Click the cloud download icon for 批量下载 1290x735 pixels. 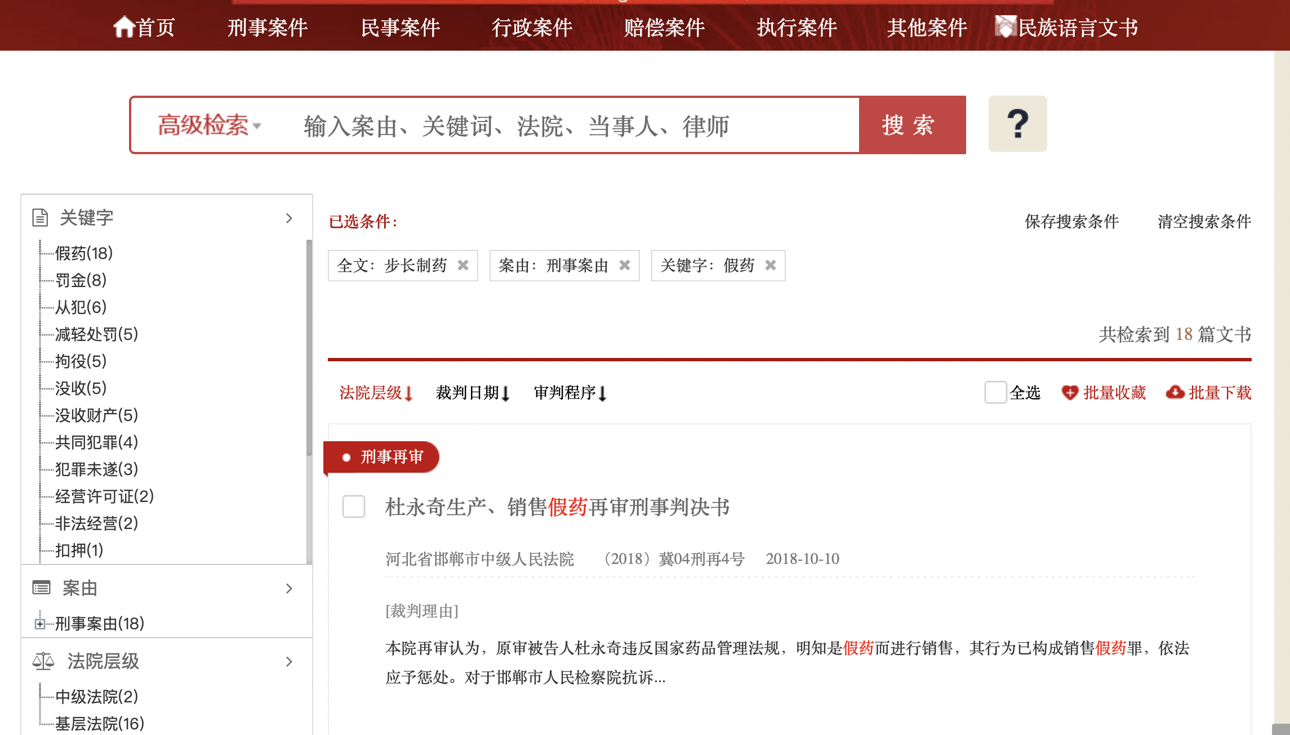click(1175, 392)
